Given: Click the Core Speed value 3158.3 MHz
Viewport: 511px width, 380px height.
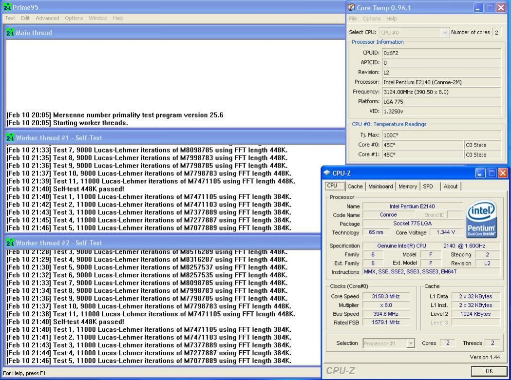Looking at the screenshot, I should tap(386, 296).
